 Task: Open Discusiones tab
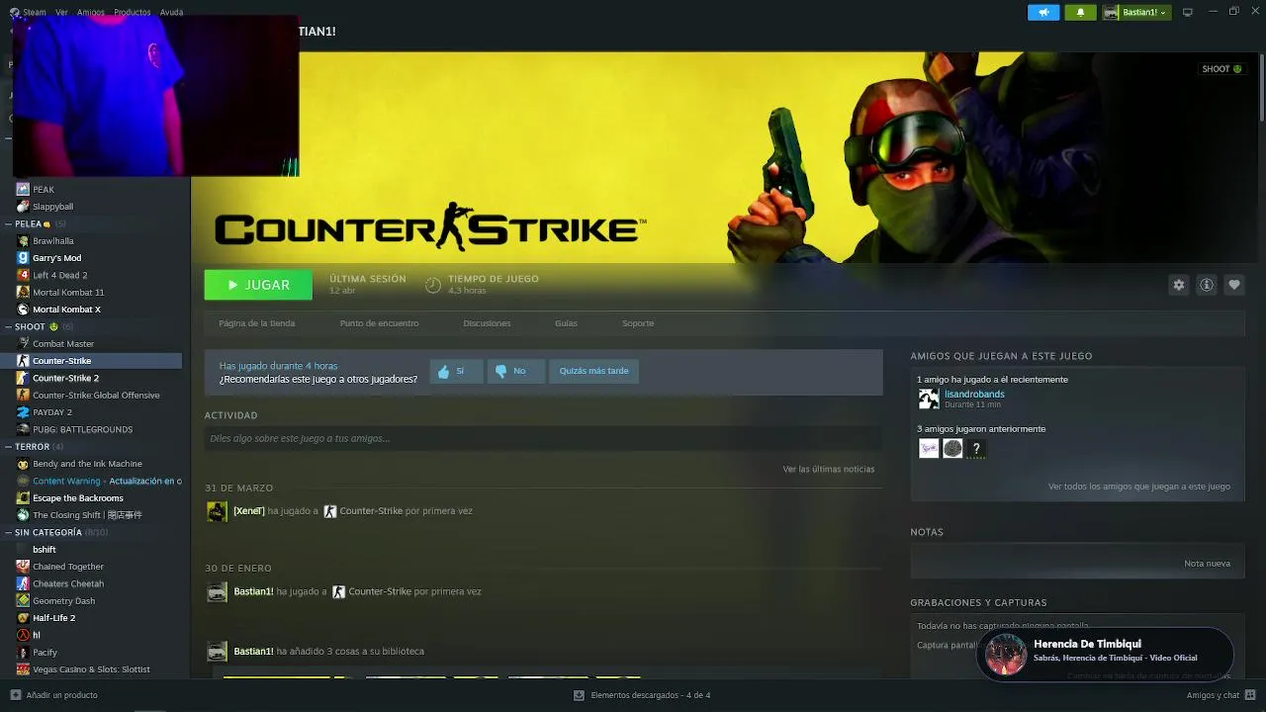[487, 323]
